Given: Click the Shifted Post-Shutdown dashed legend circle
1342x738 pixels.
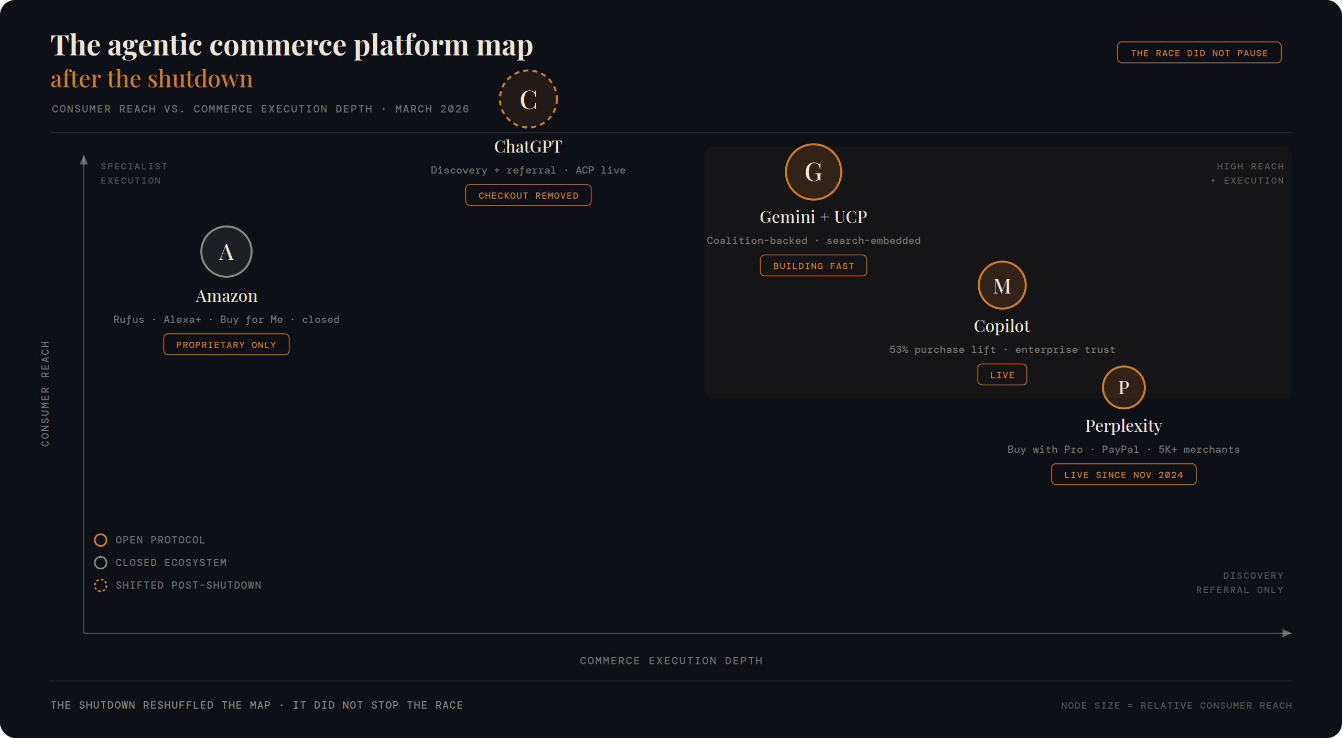Looking at the screenshot, I should [x=101, y=585].
